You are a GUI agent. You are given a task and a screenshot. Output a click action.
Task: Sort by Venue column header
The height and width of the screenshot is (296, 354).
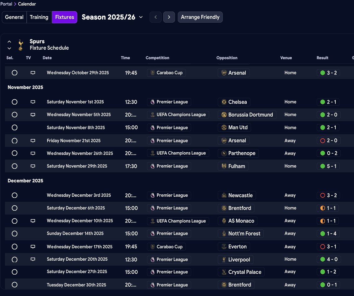(286, 58)
